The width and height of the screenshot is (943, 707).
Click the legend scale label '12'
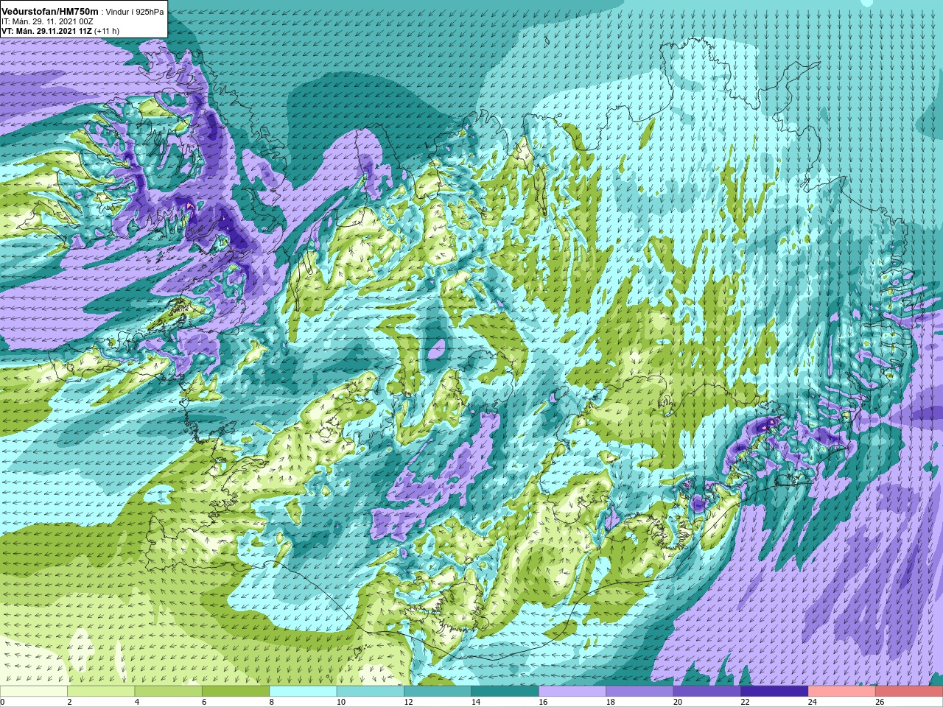pyautogui.click(x=409, y=702)
